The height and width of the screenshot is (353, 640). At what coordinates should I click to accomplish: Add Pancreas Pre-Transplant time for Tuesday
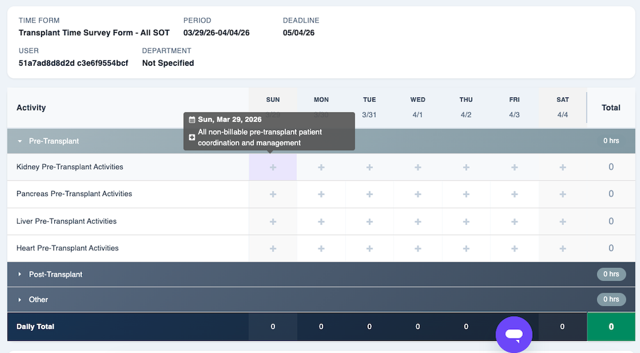370,194
